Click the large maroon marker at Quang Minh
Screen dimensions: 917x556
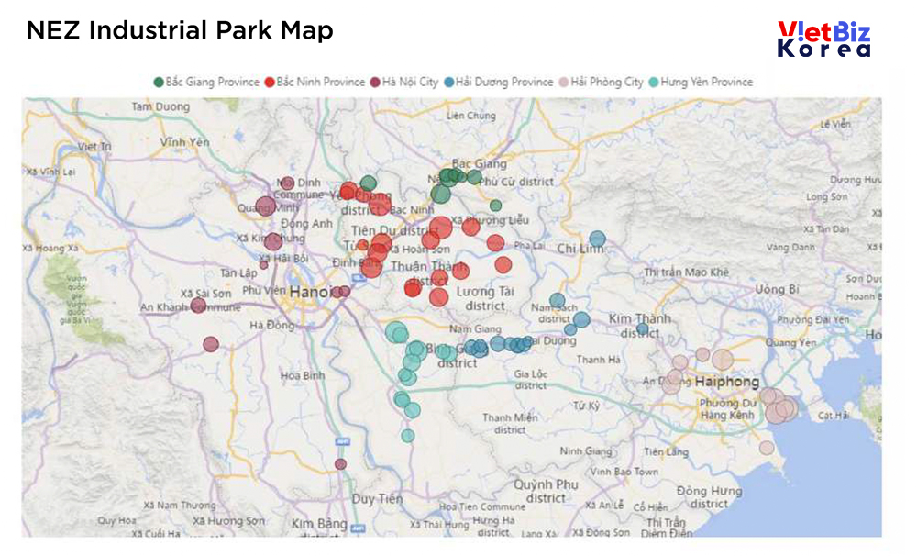264,206
